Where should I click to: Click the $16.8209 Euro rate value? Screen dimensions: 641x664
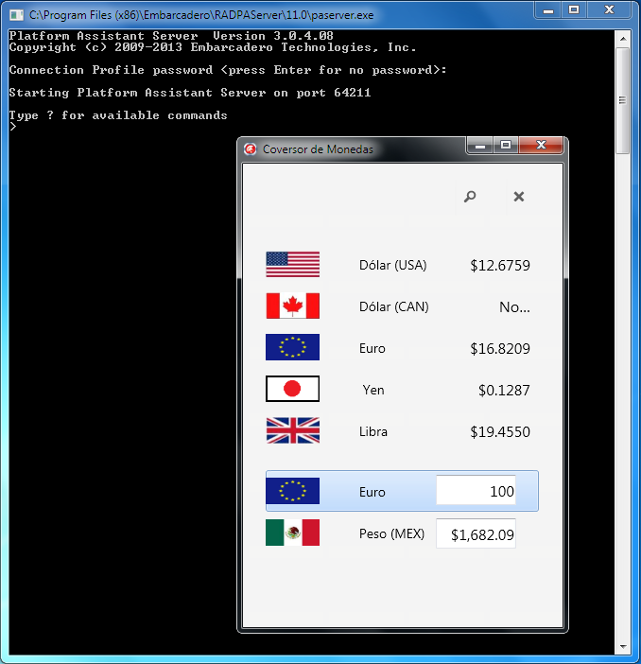coord(499,348)
